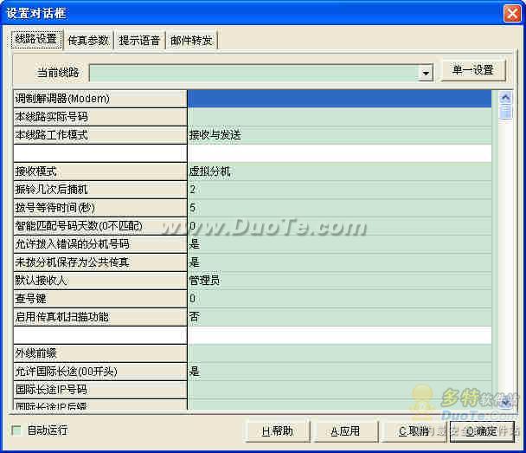
Task: Click the 管理员 value
Action: coord(204,280)
